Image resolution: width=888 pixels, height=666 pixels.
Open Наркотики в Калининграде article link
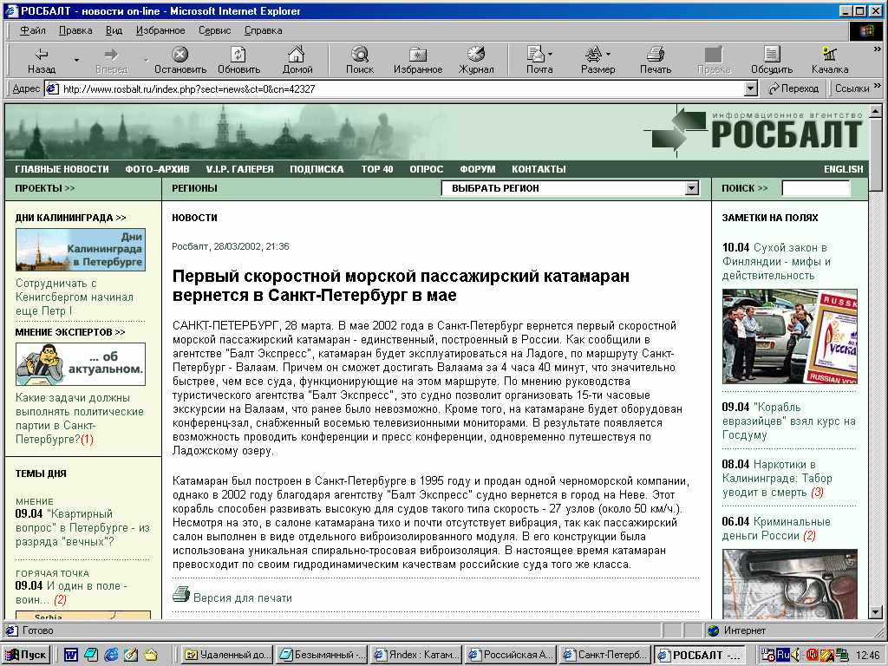coord(777,478)
